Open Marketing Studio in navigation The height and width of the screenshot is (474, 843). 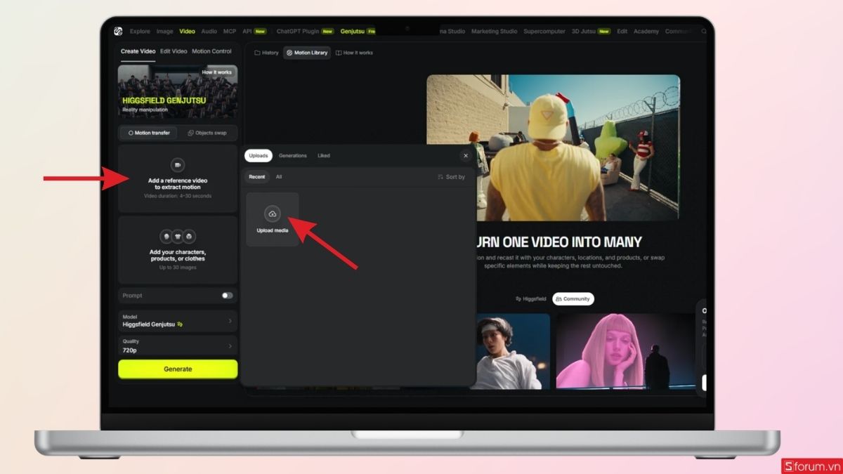tap(495, 32)
